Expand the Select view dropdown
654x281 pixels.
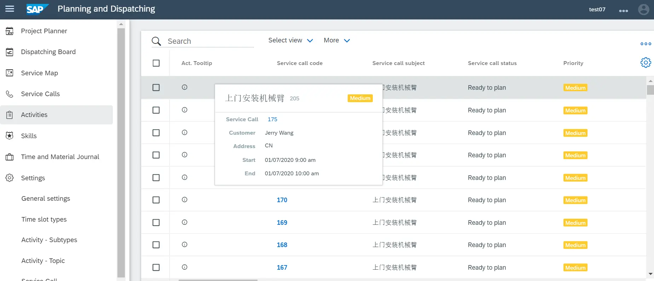290,40
